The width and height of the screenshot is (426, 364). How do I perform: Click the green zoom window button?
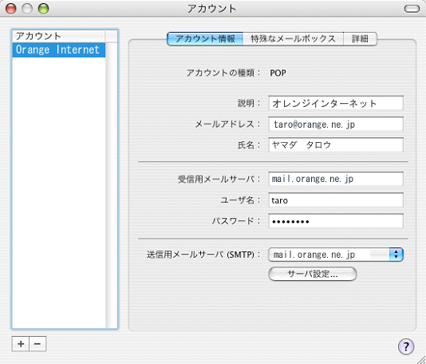coord(43,9)
